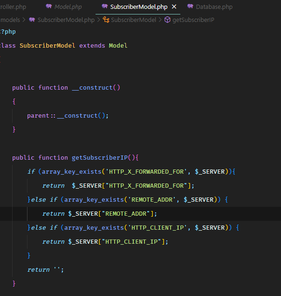Open SubscriberModel.php breadcrumb file dropdown
Image resolution: width=281 pixels, height=296 pixels.
66,20
